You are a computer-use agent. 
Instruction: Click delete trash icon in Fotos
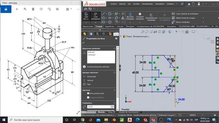point(33,9)
